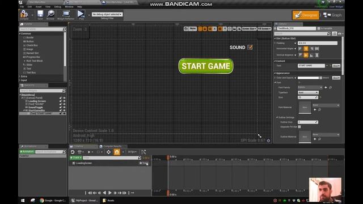Collapse the Canvas Panel hierarchy node
This screenshot has width=363, height=204.
point(22,98)
